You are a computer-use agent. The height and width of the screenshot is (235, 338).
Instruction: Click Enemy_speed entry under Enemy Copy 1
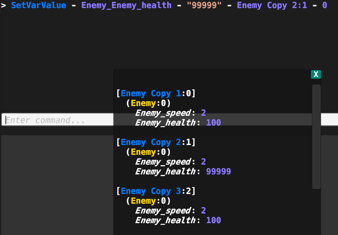pyautogui.click(x=170, y=113)
